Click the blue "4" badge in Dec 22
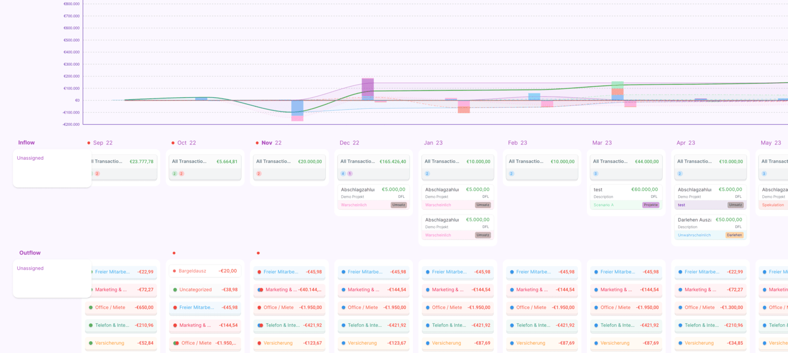The height and width of the screenshot is (353, 788). [343, 174]
